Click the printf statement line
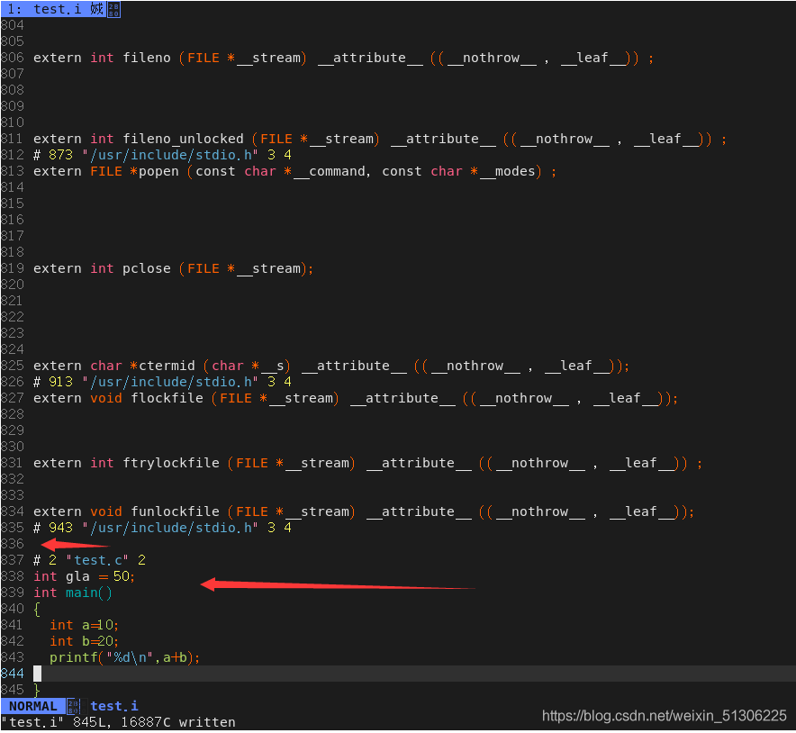This screenshot has width=796, height=733. 125,657
